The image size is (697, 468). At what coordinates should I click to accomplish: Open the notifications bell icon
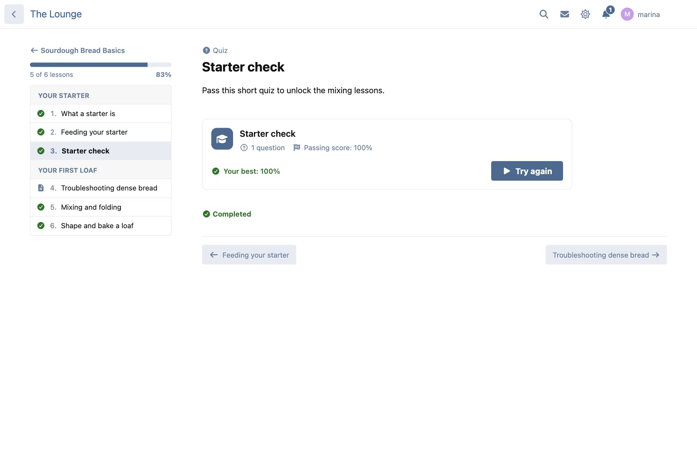[606, 14]
